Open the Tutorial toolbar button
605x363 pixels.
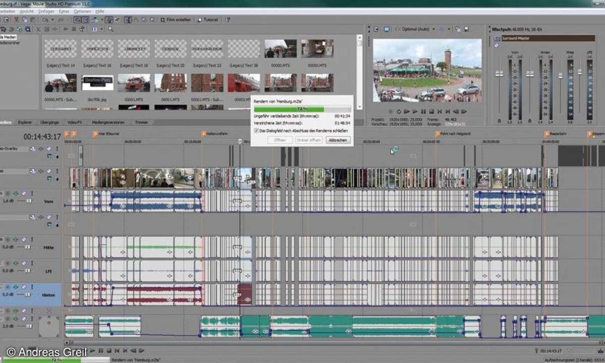[207, 20]
